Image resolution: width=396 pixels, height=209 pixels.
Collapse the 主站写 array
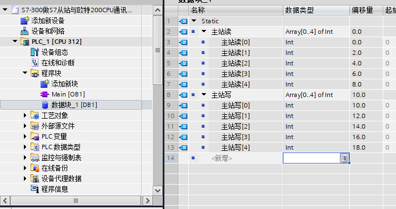pyautogui.click(x=204, y=95)
